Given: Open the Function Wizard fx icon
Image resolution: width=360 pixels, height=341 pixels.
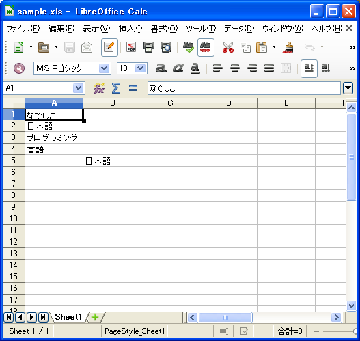Looking at the screenshot, I should click(99, 88).
